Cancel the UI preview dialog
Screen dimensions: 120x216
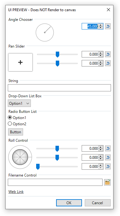click(x=98, y=203)
